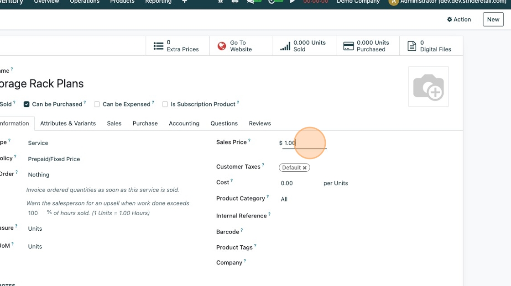Open the Extra Prices list icon
Viewport: 511px width, 286px height.
[158, 46]
